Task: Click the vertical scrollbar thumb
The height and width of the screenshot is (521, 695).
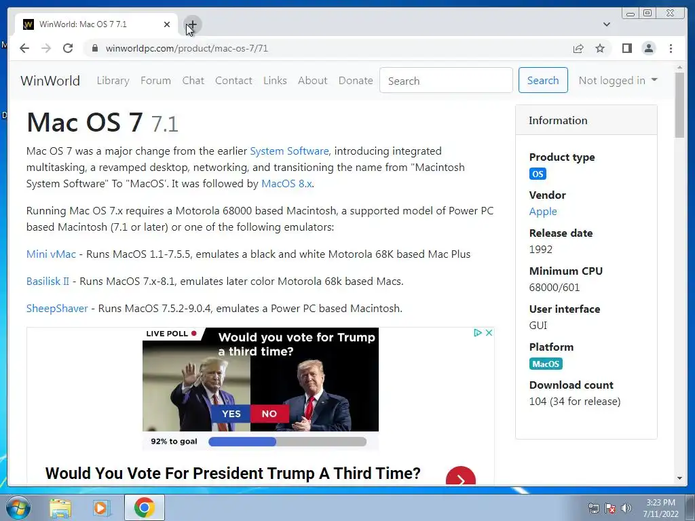Action: point(680,105)
